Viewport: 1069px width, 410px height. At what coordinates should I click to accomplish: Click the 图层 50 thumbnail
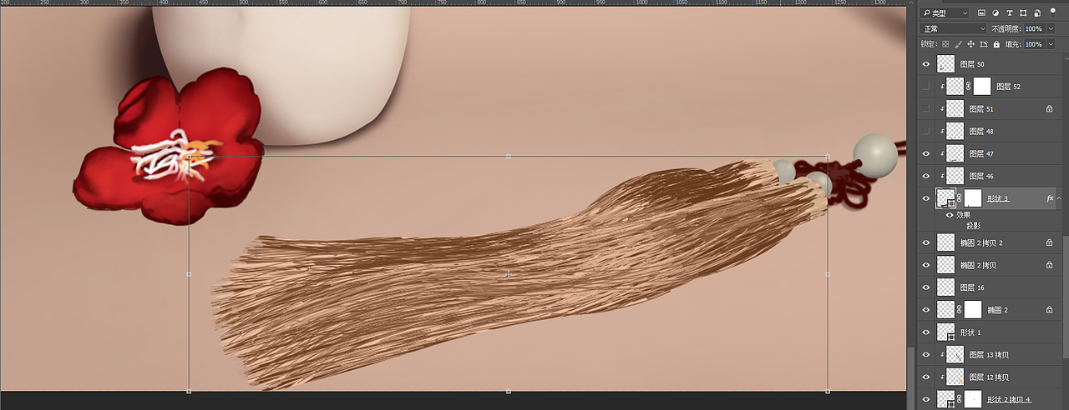click(945, 64)
